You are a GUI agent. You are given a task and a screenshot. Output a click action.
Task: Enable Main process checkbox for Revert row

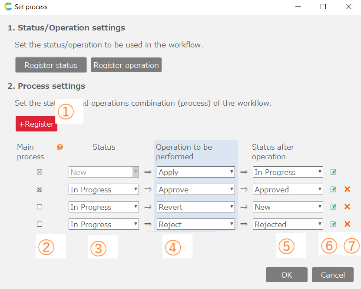[40, 207]
